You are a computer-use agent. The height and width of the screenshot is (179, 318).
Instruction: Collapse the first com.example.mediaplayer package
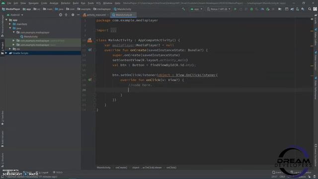14,32
